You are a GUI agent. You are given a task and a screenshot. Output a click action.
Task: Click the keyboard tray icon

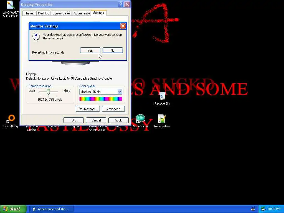coord(253,209)
